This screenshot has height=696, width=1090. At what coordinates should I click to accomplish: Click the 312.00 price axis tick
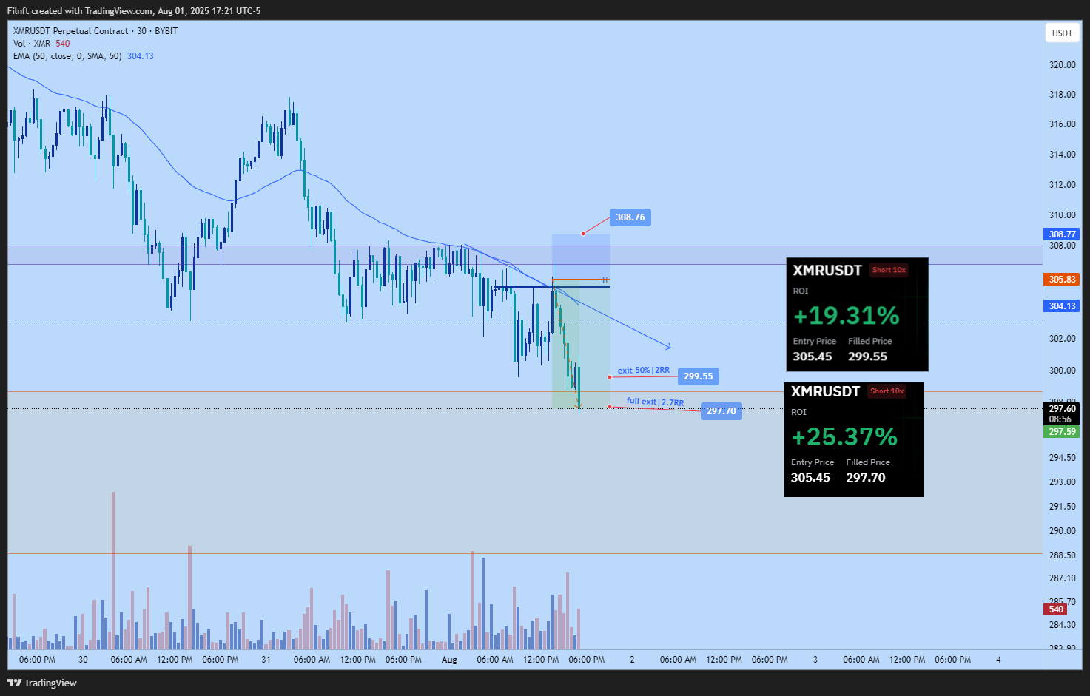pos(1063,185)
